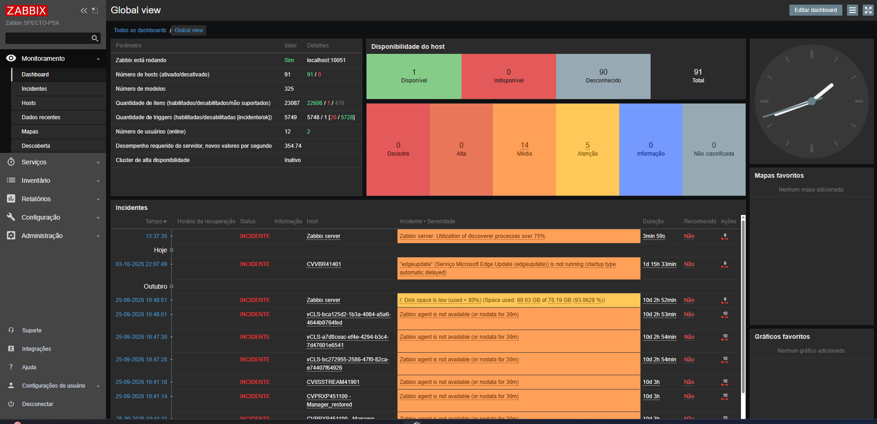Open host vCLS-bca125d2 link
877x424 pixels.
pyautogui.click(x=349, y=319)
